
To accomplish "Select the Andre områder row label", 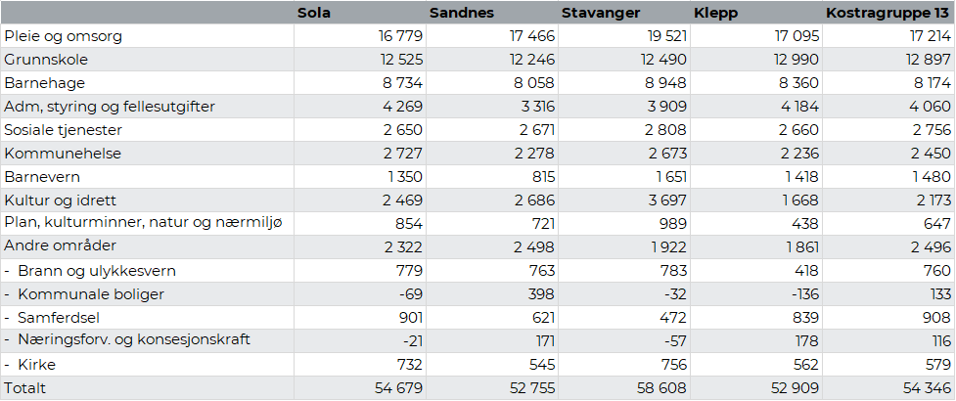I will click(x=61, y=247).
